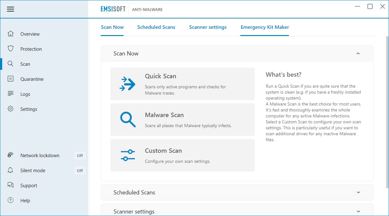Click the Network lockdown icon
This screenshot has width=389, height=216.
coord(11,155)
